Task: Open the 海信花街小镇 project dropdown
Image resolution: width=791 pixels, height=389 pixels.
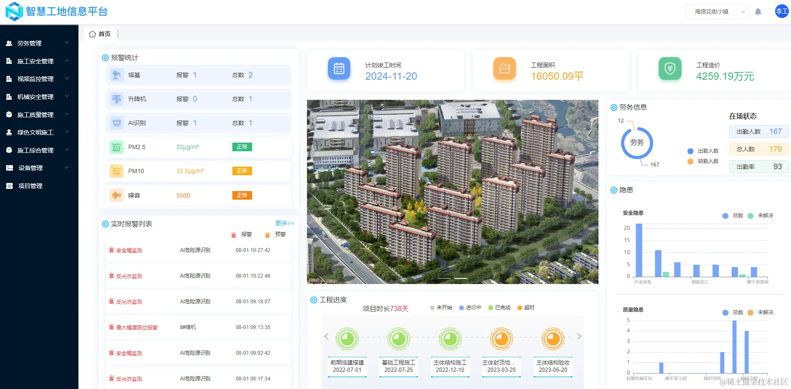Action: coord(717,12)
